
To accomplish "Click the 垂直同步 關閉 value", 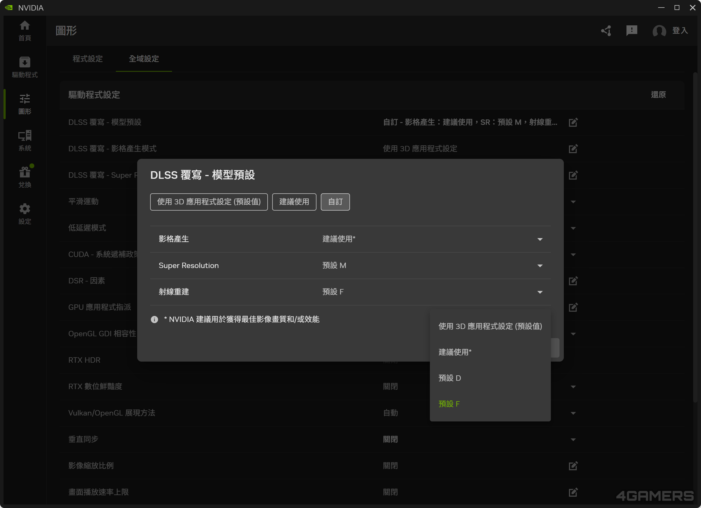I will [x=390, y=440].
